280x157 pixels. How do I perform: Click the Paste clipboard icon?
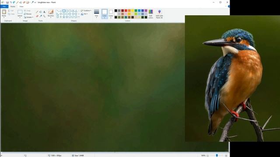tap(4, 12)
